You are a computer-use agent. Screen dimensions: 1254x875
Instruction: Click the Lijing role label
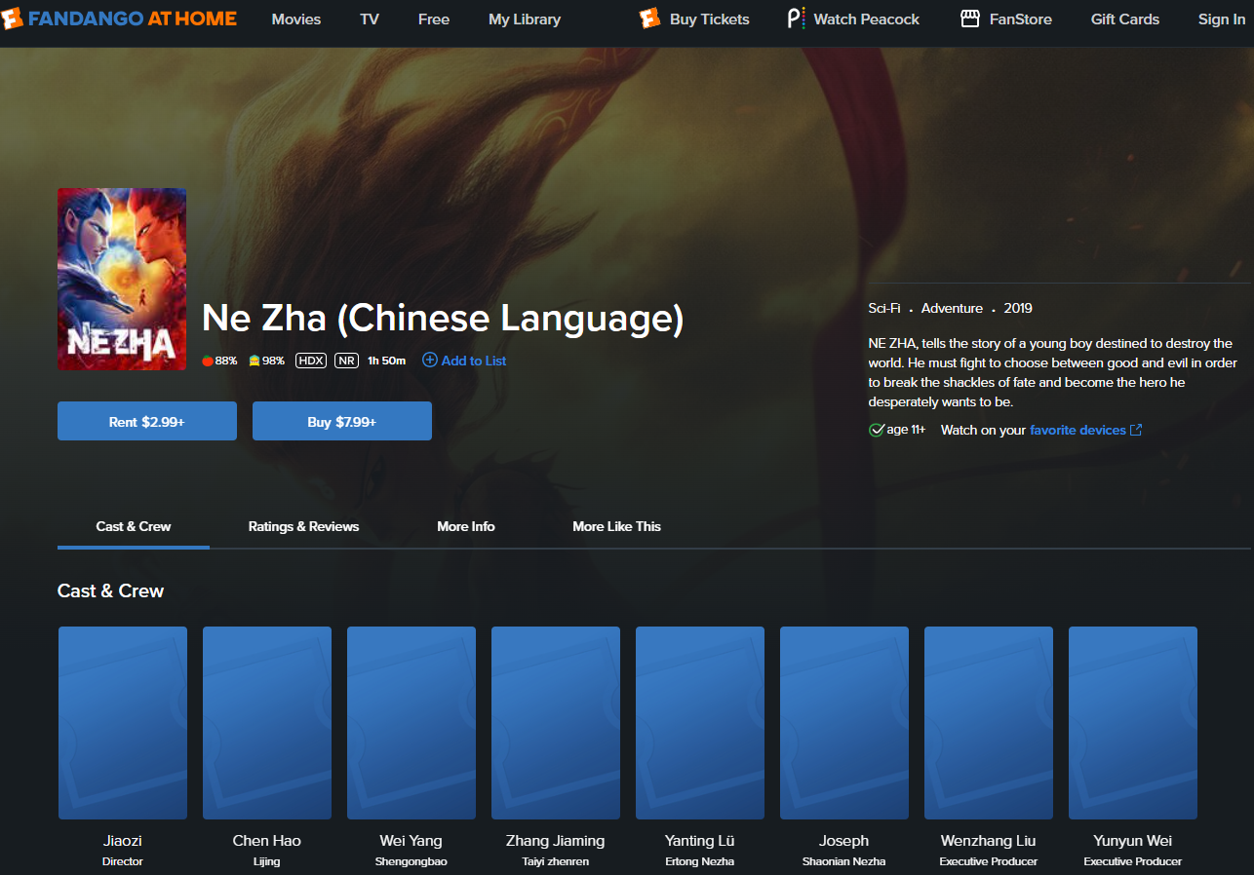tap(267, 861)
